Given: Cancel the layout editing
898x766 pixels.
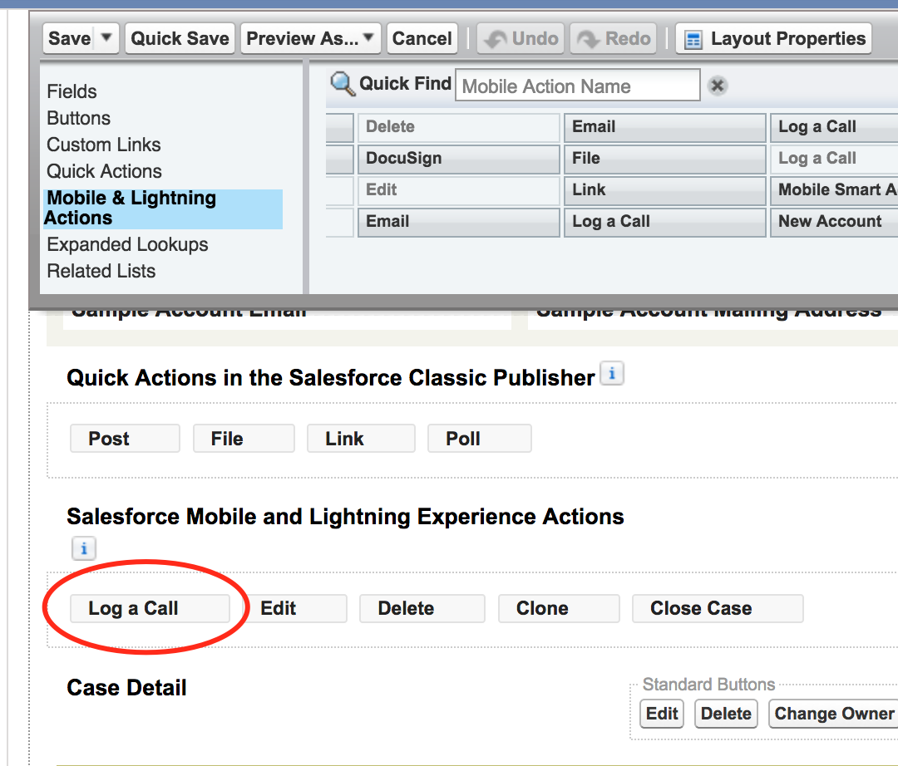Looking at the screenshot, I should pyautogui.click(x=422, y=38).
